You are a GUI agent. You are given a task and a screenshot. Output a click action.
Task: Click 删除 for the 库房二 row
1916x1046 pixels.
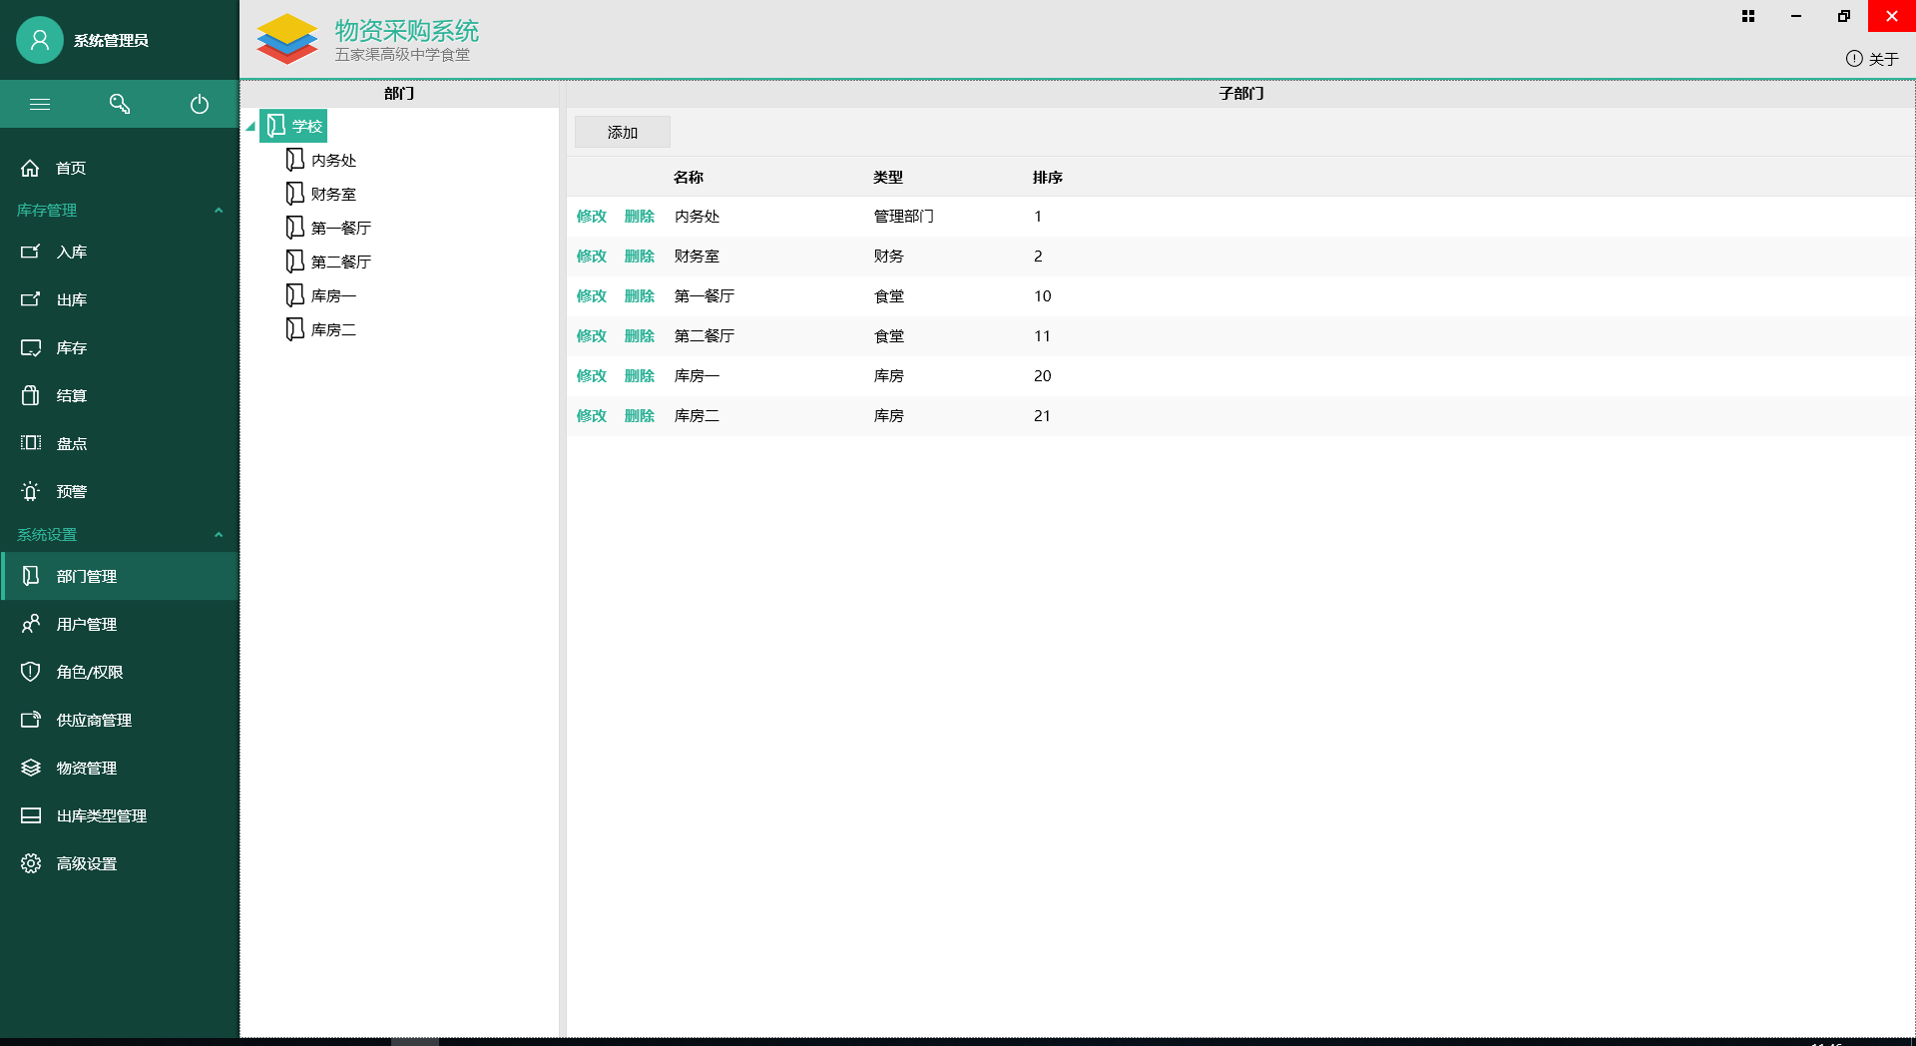click(x=639, y=416)
